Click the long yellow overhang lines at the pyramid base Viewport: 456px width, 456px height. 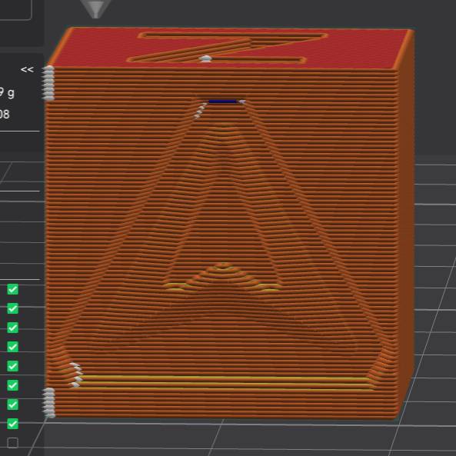click(x=224, y=382)
